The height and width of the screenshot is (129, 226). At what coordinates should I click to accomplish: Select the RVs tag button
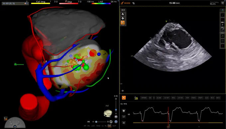click(173, 98)
